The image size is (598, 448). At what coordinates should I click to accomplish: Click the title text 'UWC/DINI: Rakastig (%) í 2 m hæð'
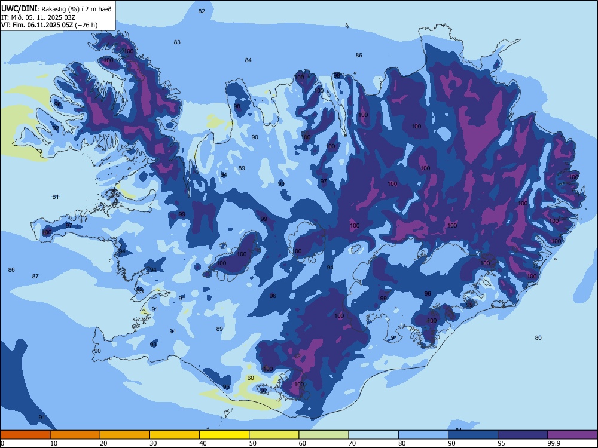pyautogui.click(x=56, y=9)
